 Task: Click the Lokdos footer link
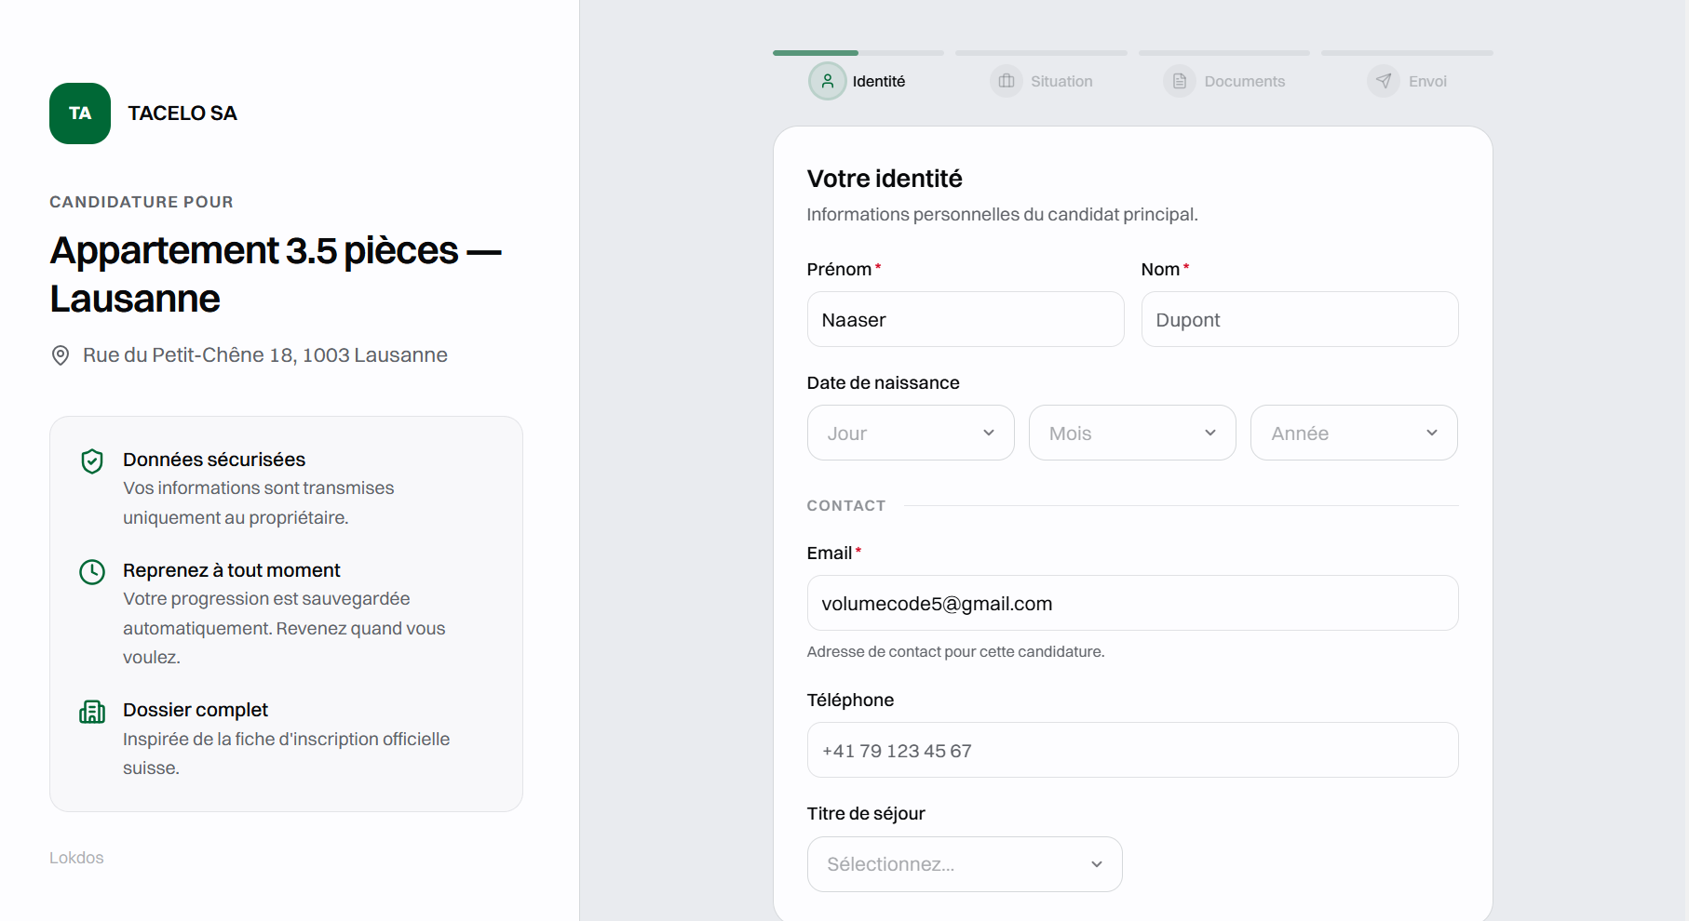(76, 858)
